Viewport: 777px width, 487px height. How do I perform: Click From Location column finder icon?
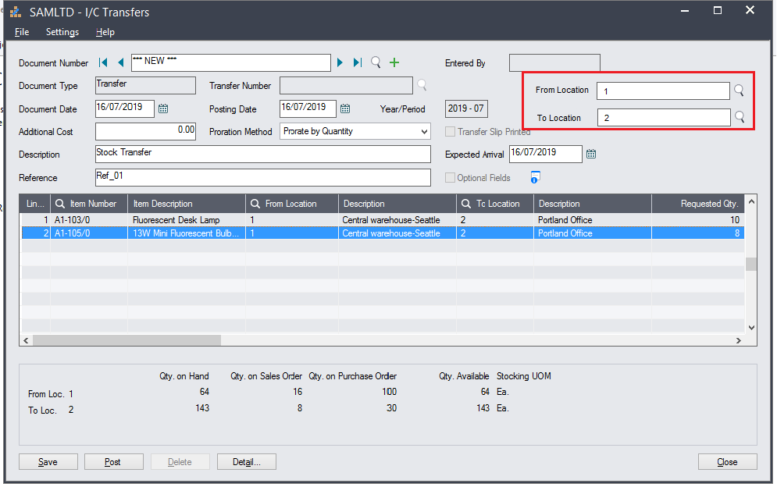click(x=255, y=204)
